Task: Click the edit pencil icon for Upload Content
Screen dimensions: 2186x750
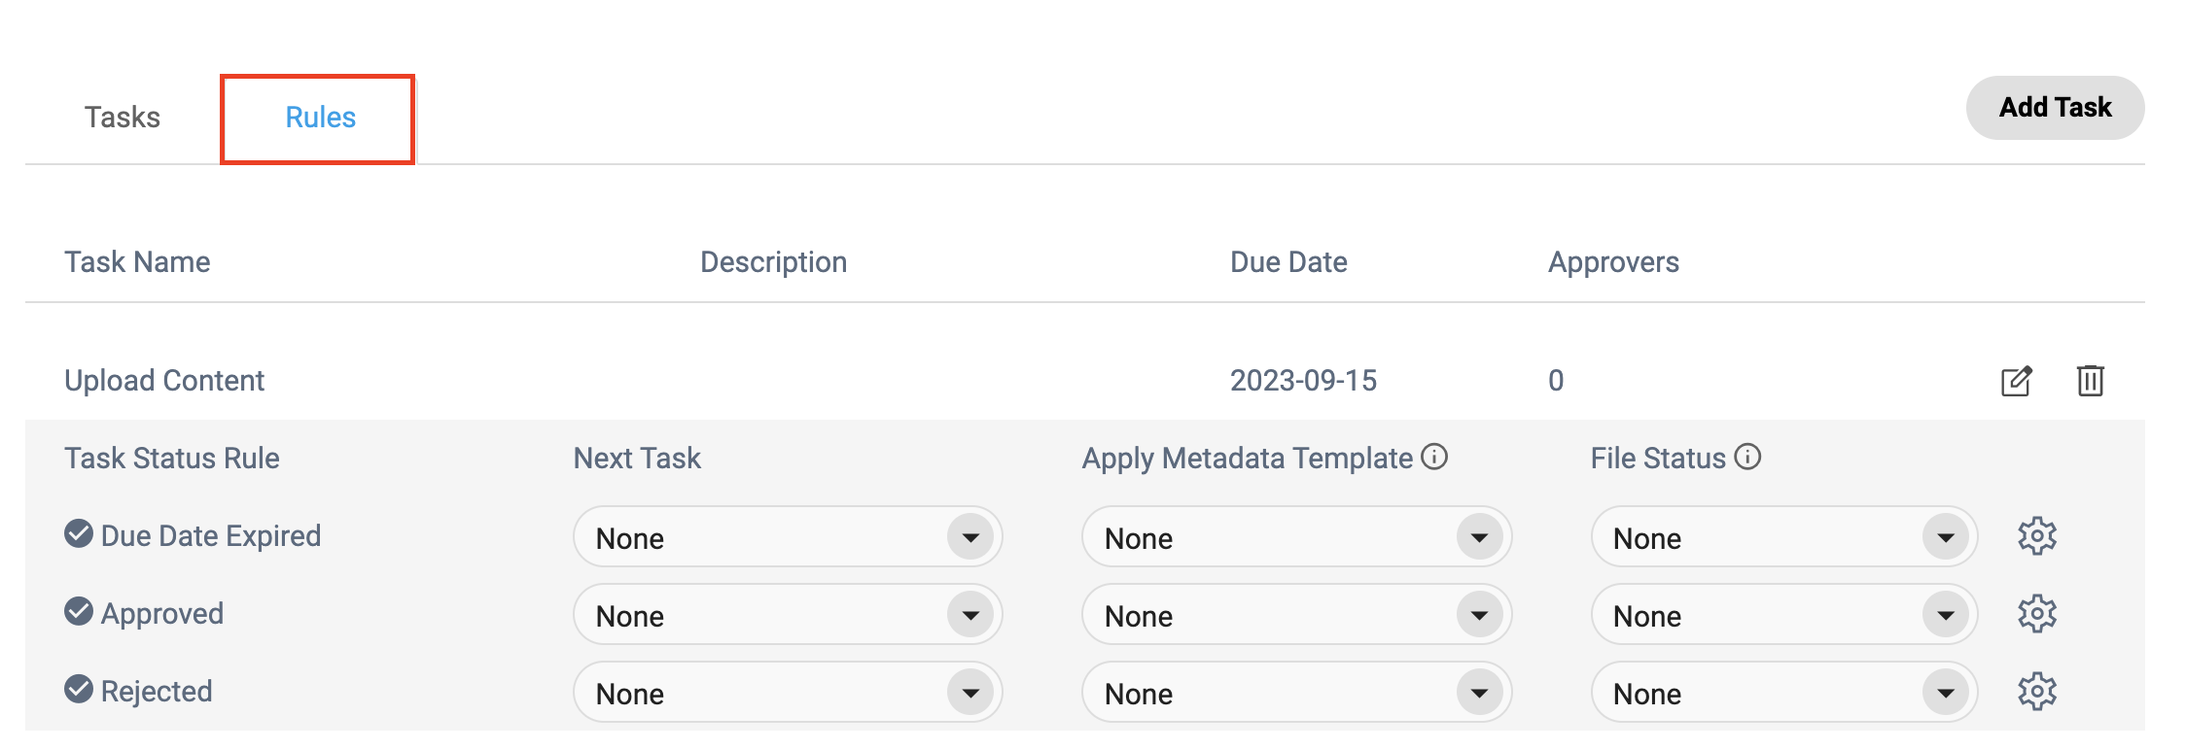Action: 2016,381
